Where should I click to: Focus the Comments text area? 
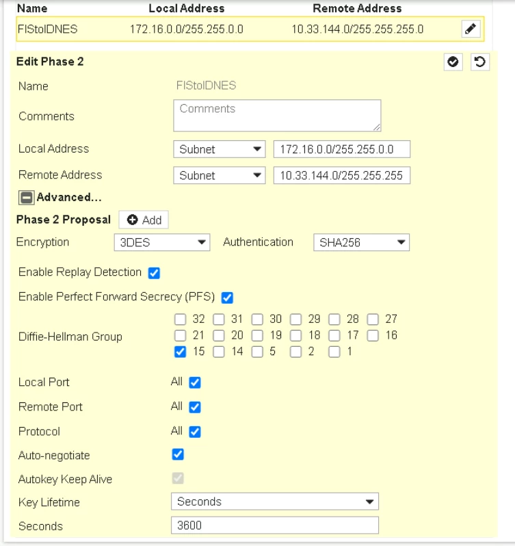pyautogui.click(x=278, y=116)
